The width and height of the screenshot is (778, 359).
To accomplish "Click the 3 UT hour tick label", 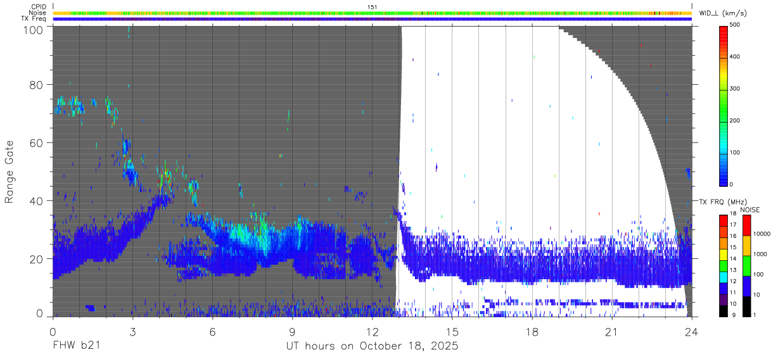I will click(x=132, y=332).
